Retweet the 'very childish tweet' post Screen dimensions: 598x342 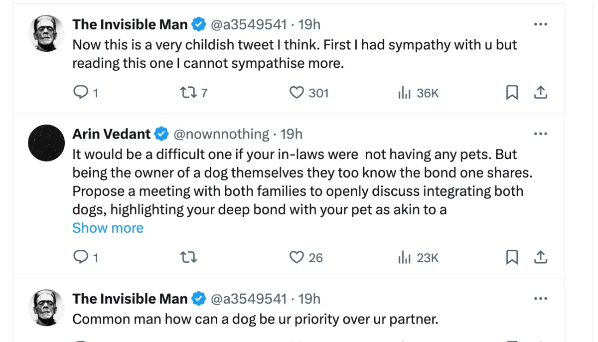click(x=187, y=93)
